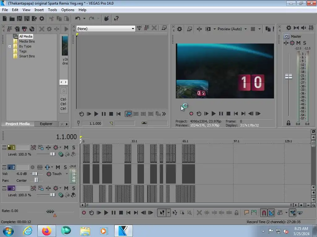Open Split Screen View dropdown arrow
Viewport: 317px width, 237px height.
pos(215,29)
